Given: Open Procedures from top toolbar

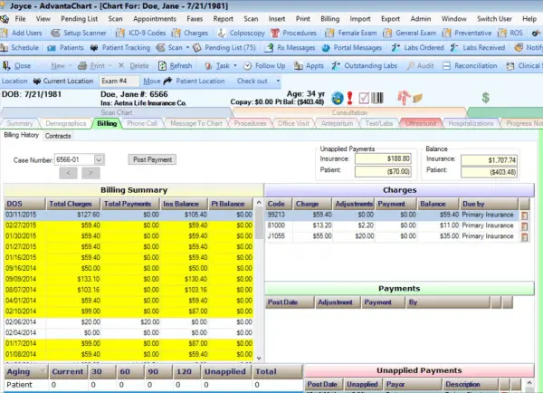Looking at the screenshot, I should point(294,34).
